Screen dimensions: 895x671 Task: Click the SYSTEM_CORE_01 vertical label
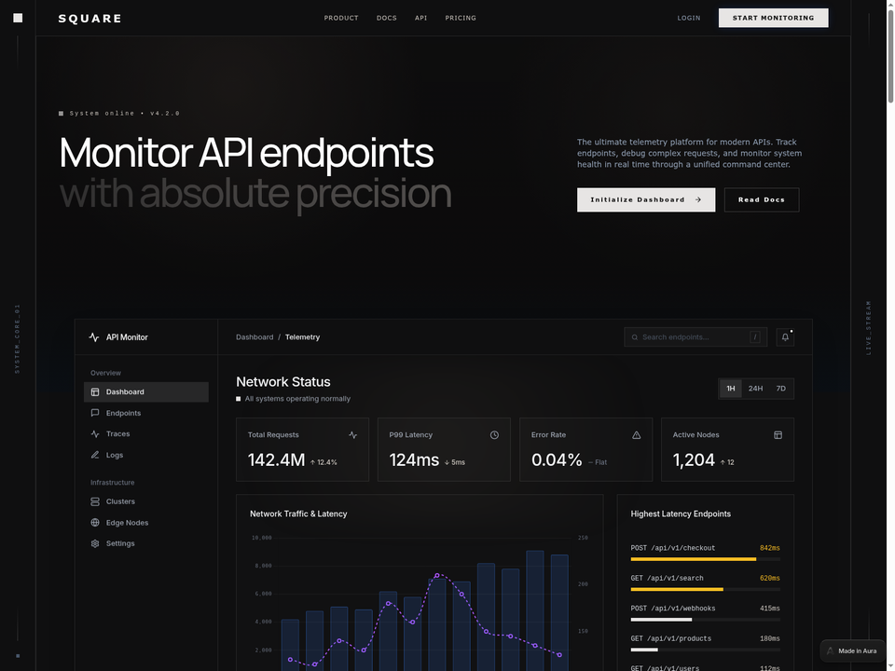17,339
